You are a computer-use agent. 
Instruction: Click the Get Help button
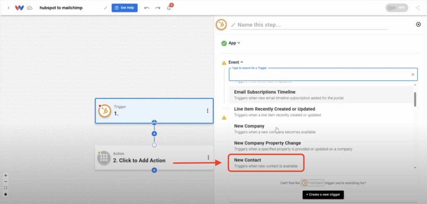pyautogui.click(x=124, y=8)
